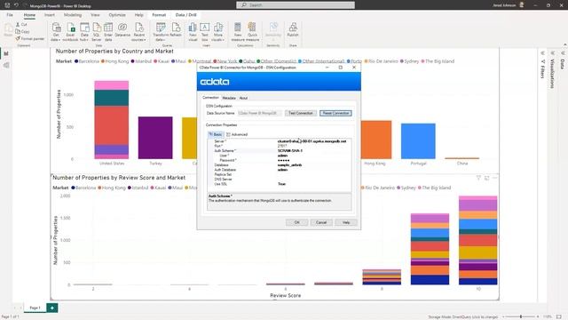Screen dimensions: 568x320
Task: Click the New measure icon
Action: coord(238,32)
